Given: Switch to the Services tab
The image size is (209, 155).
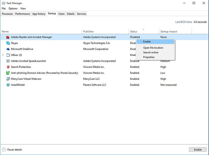Looking at the screenshot, I should click(81, 14).
